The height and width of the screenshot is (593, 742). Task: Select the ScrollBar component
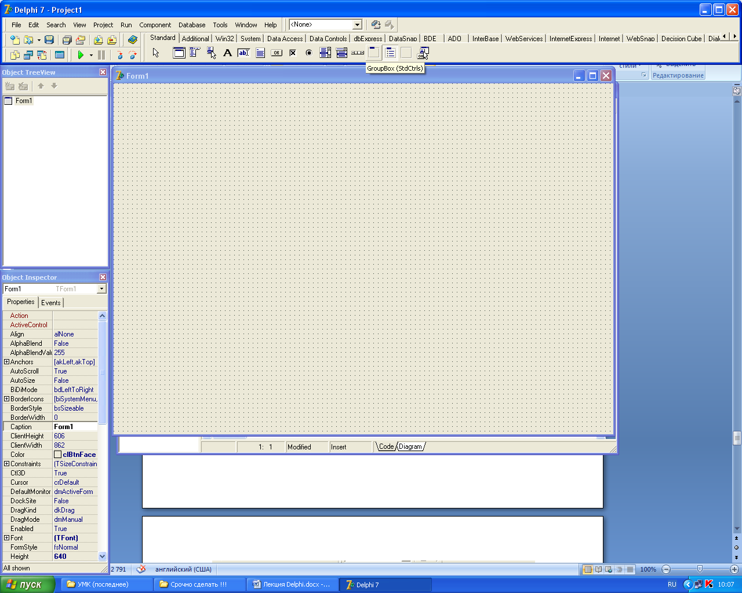(358, 53)
